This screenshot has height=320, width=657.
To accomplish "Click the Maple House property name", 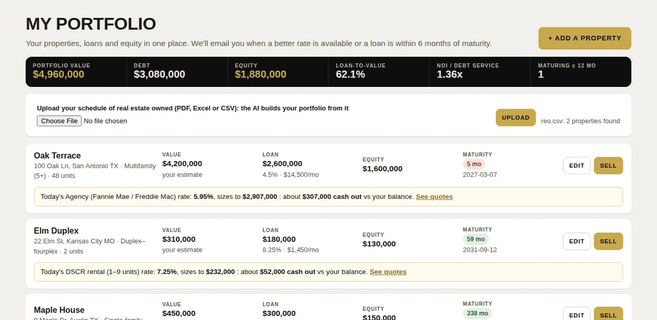I will pos(59,310).
